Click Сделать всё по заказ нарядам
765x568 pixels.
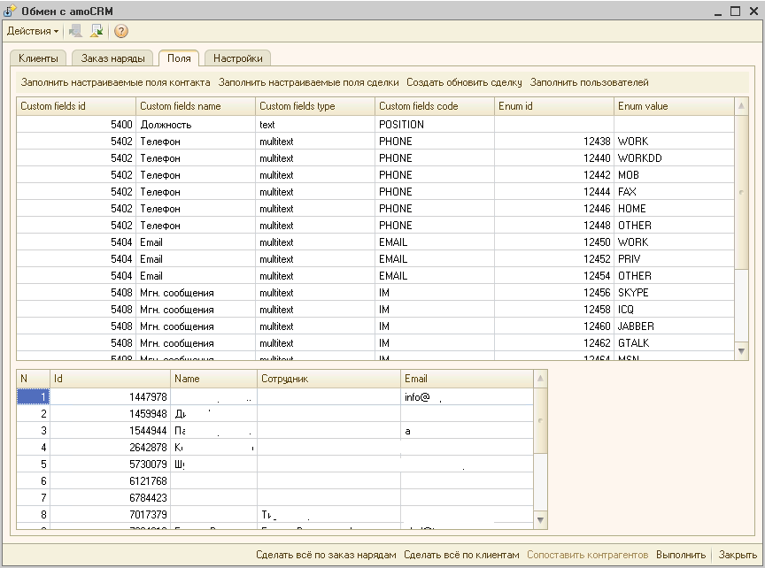[326, 555]
